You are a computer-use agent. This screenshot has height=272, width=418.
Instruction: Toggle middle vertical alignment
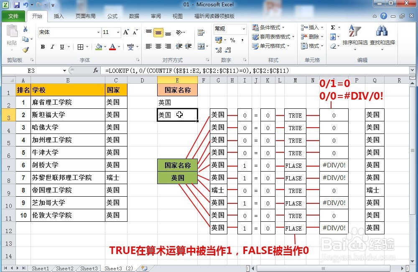coord(158,33)
